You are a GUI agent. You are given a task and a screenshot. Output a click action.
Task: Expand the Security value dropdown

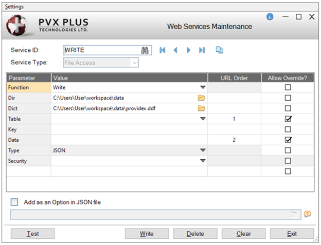click(x=203, y=161)
